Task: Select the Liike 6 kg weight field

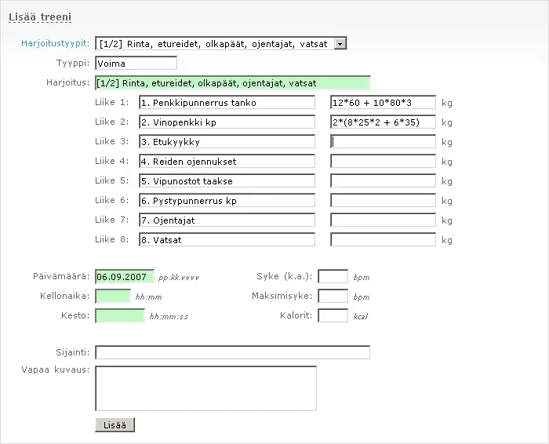Action: coord(383,201)
